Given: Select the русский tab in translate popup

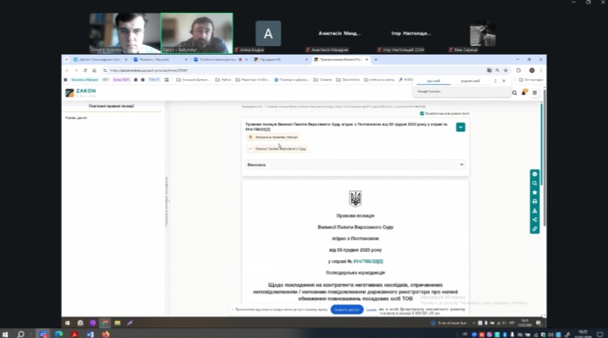Looking at the screenshot, I should [x=433, y=81].
